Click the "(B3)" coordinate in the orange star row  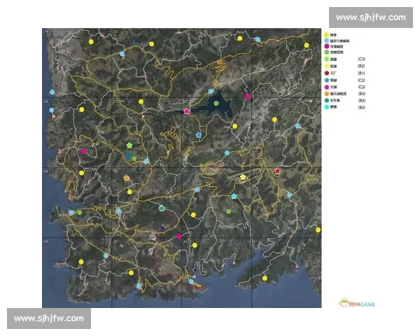tap(362, 94)
